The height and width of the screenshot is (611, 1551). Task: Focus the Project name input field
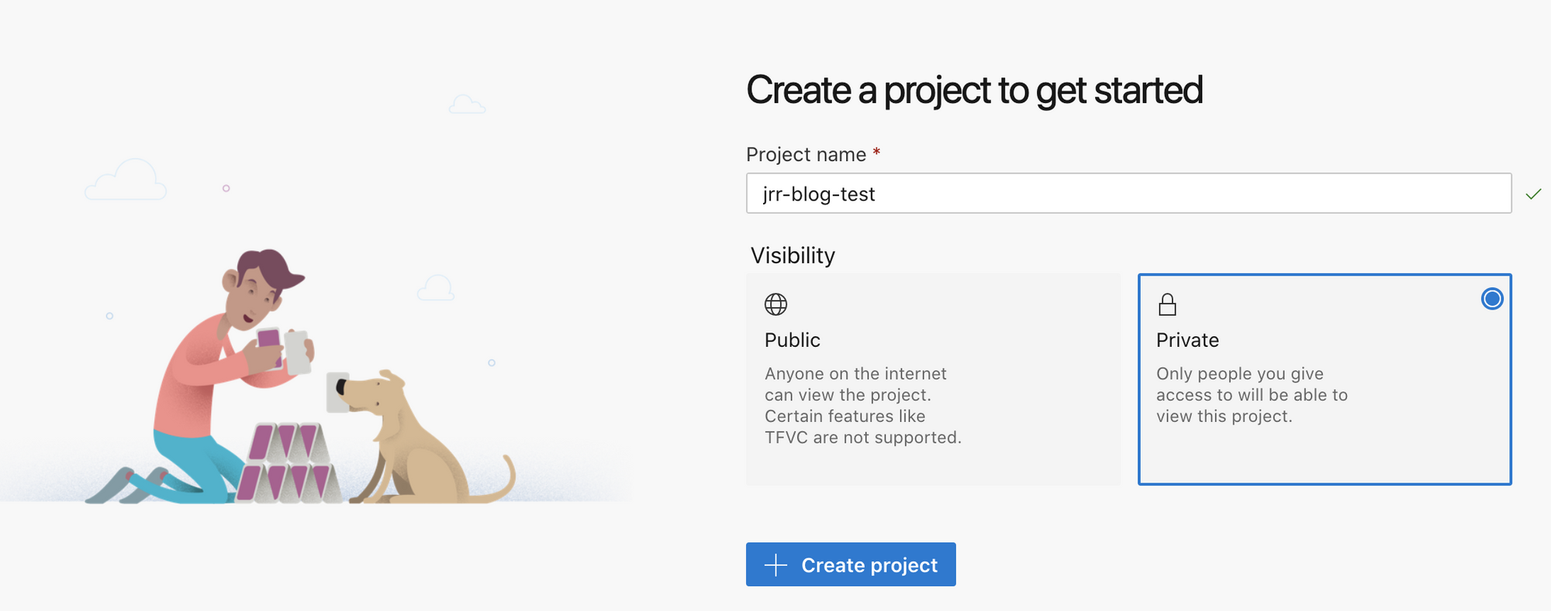point(1128,194)
